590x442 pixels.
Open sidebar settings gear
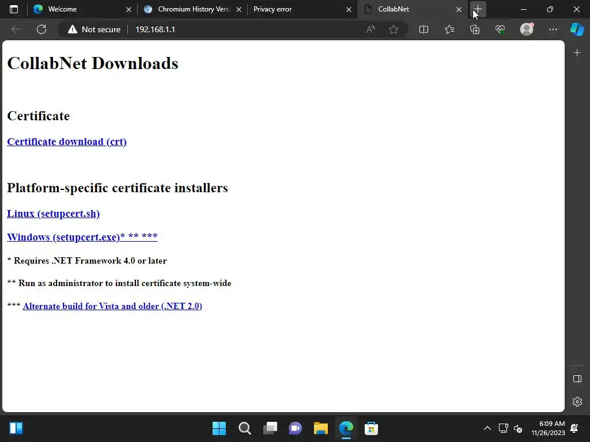(x=577, y=402)
